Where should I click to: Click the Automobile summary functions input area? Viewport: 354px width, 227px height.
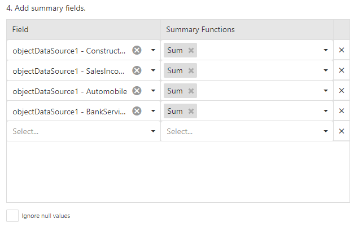[x=260, y=91]
